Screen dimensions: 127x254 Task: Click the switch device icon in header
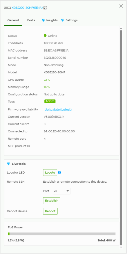coord(8,8)
